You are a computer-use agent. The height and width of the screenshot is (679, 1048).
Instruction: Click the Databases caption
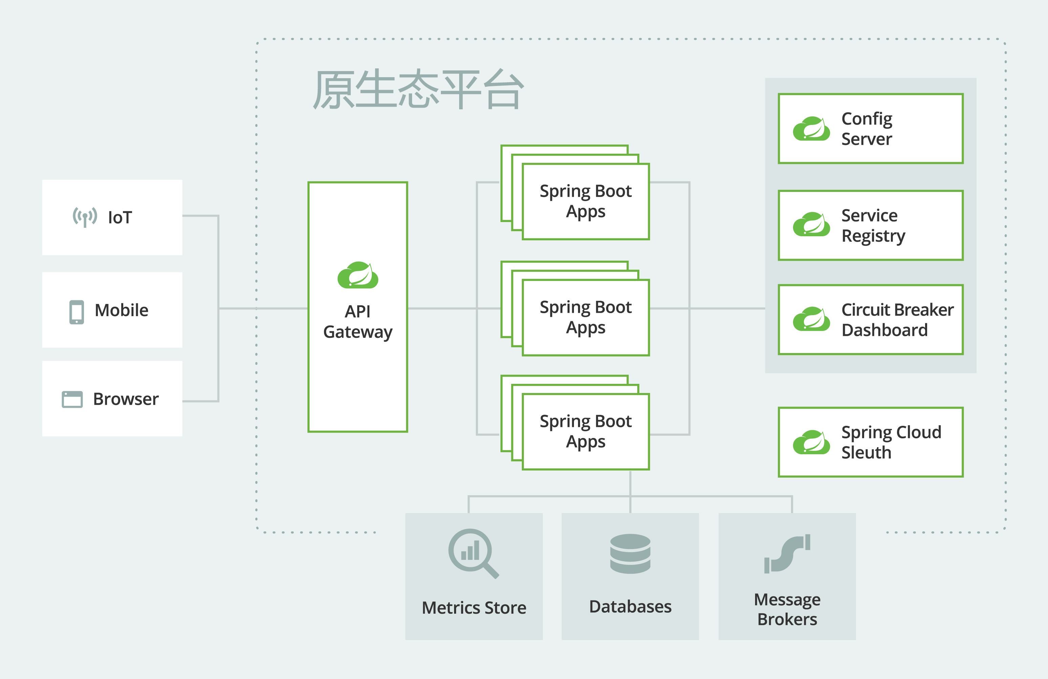(x=630, y=606)
